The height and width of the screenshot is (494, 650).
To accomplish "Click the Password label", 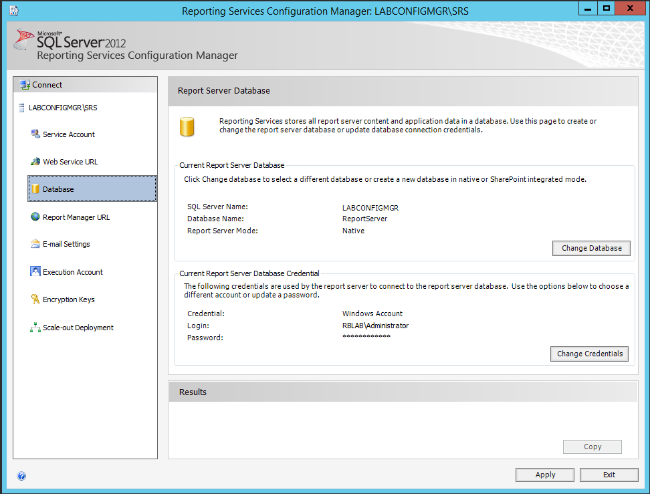I will [205, 338].
